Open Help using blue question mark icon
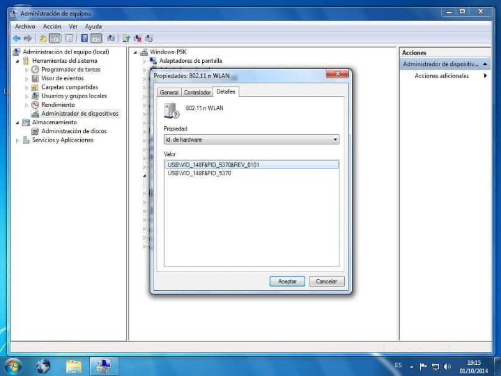The width and height of the screenshot is (501, 376). (84, 39)
